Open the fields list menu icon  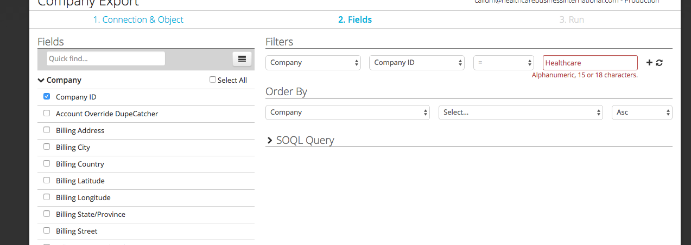click(242, 58)
